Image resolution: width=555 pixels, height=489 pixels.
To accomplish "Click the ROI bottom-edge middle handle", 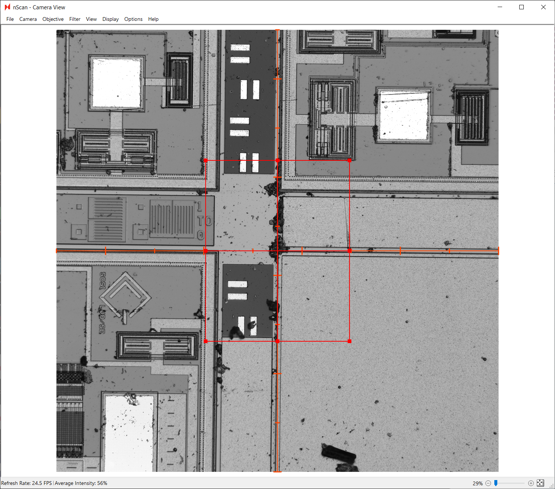I will click(278, 341).
